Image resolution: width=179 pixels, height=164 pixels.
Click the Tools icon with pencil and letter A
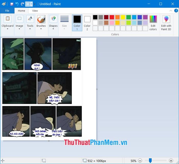pyautogui.click(x=30, y=19)
